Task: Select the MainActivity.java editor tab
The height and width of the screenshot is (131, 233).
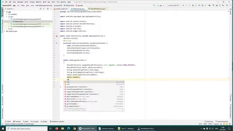Action: pos(78,9)
